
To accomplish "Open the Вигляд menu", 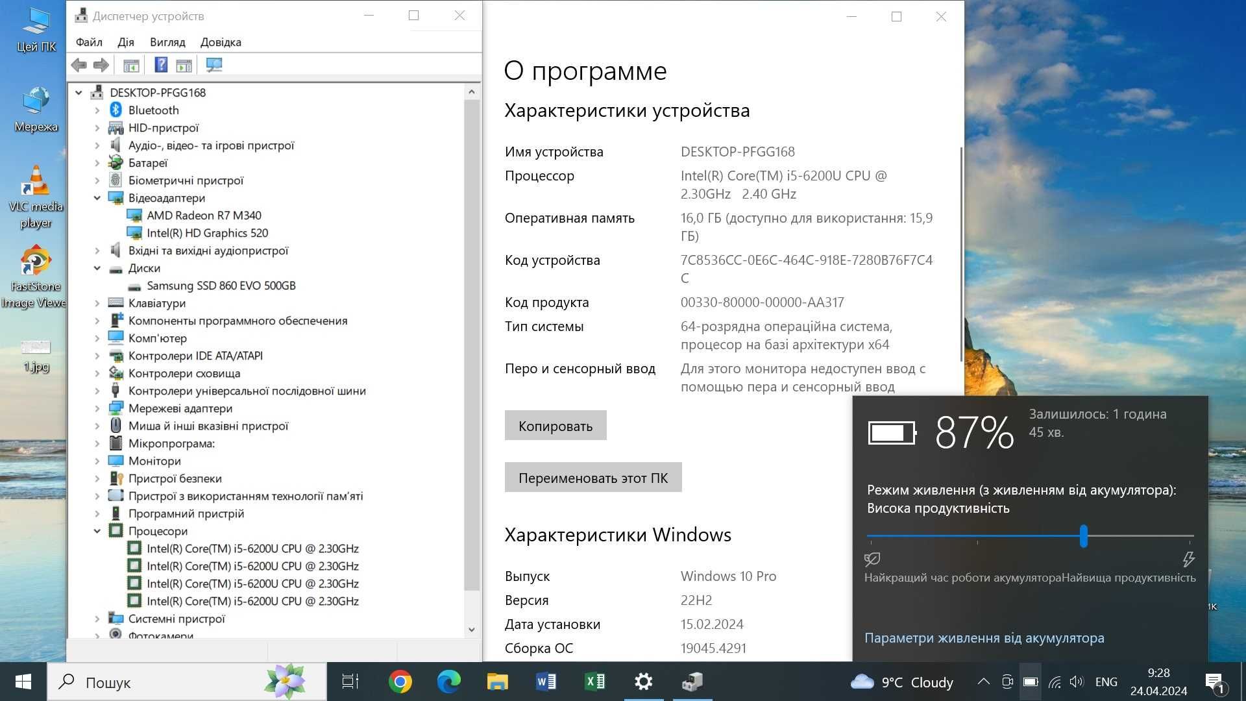I will tap(167, 42).
